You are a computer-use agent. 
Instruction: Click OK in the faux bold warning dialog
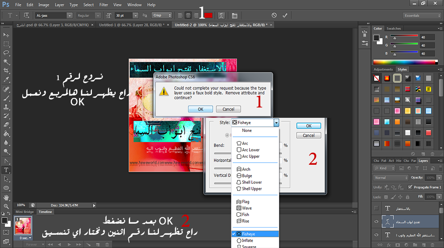[200, 109]
